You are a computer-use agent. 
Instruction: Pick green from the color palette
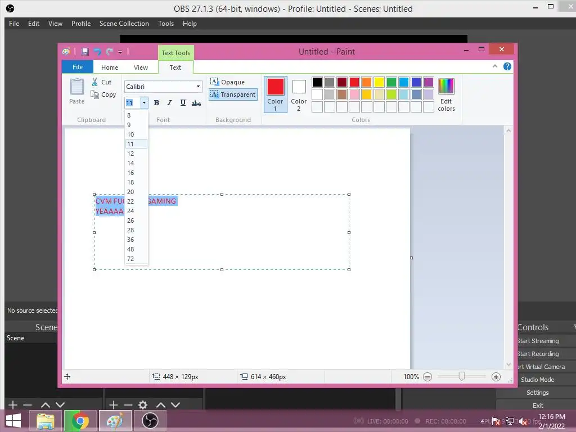(391, 82)
